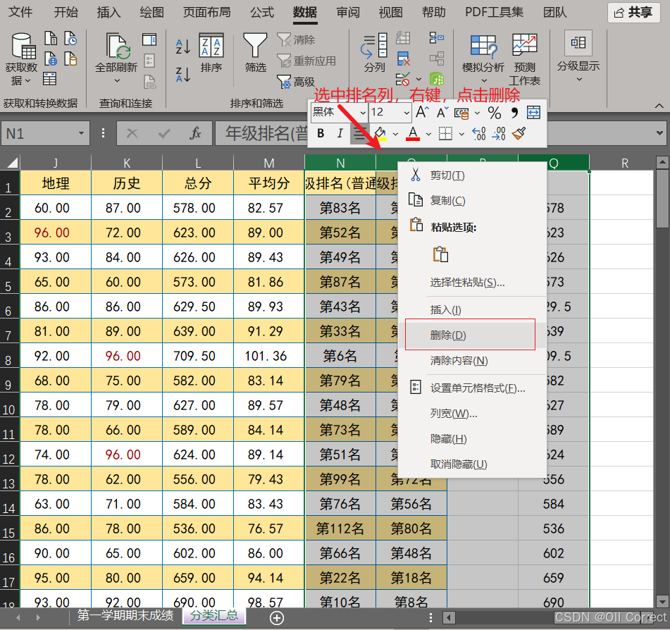Viewport: 670px width, 630px height.
Task: Click the fx insert function icon
Action: coord(195,134)
